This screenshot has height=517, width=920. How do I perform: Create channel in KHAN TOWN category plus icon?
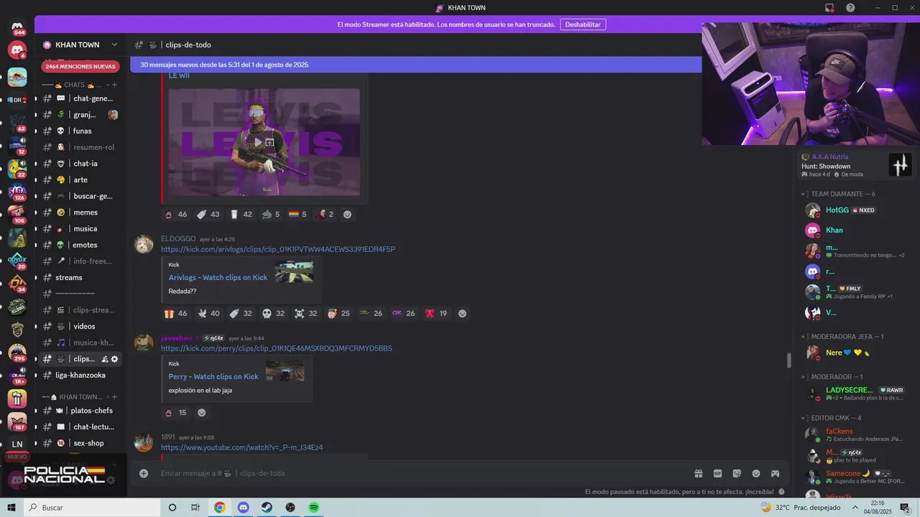tap(114, 396)
